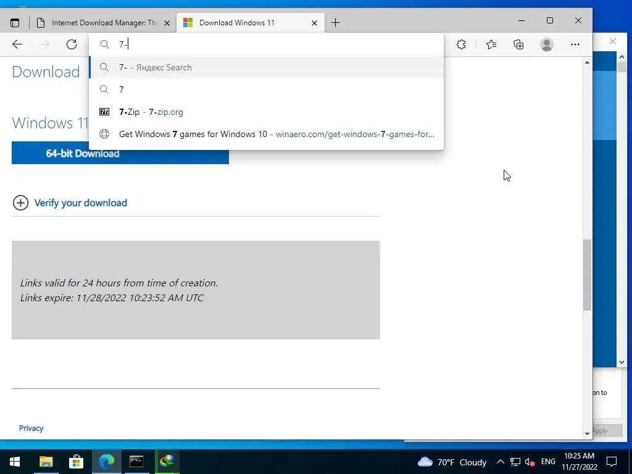Switch to the Internet Download Manager tab
The height and width of the screenshot is (474, 632).
tap(104, 23)
